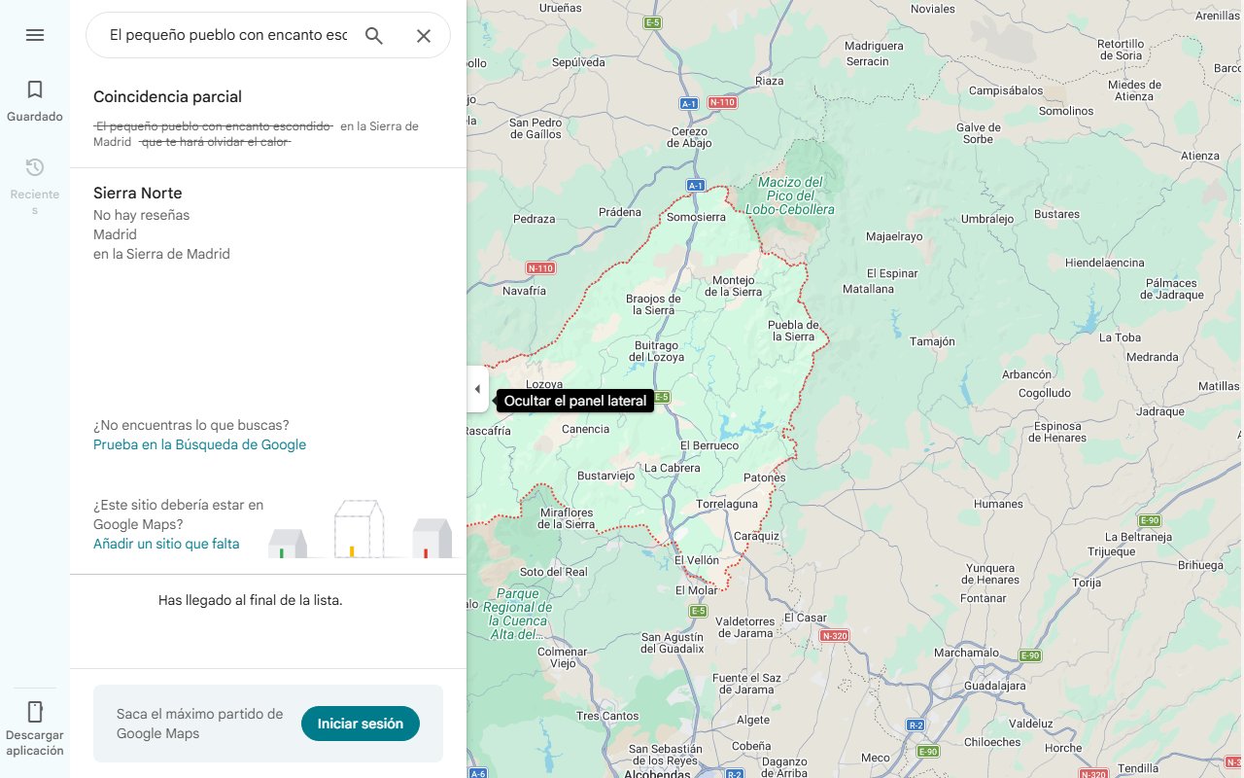Screen dimensions: 1244x778
Task: Collapse the Ocultar el panel lateral chevron
Action: pos(477,389)
